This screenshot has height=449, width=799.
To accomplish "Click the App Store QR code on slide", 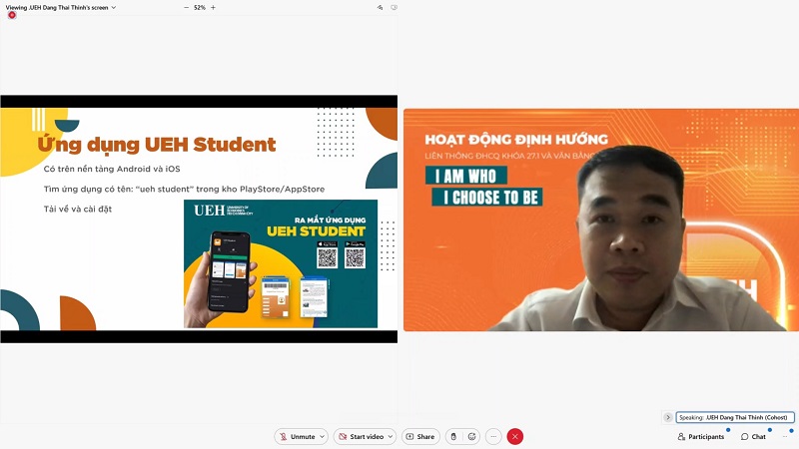I will click(x=328, y=257).
